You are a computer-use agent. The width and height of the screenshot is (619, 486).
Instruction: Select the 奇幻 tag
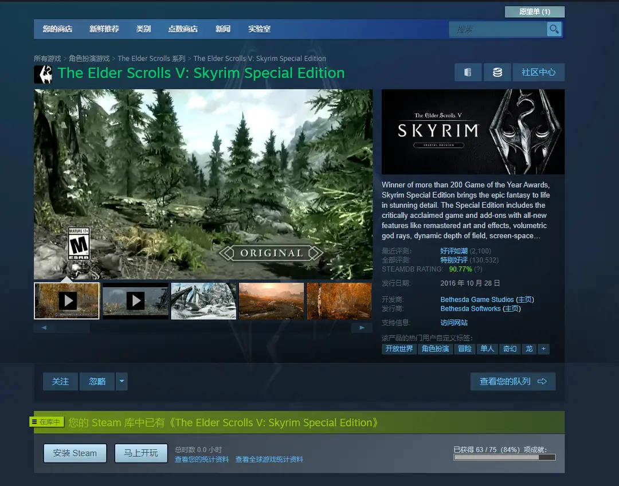click(510, 348)
